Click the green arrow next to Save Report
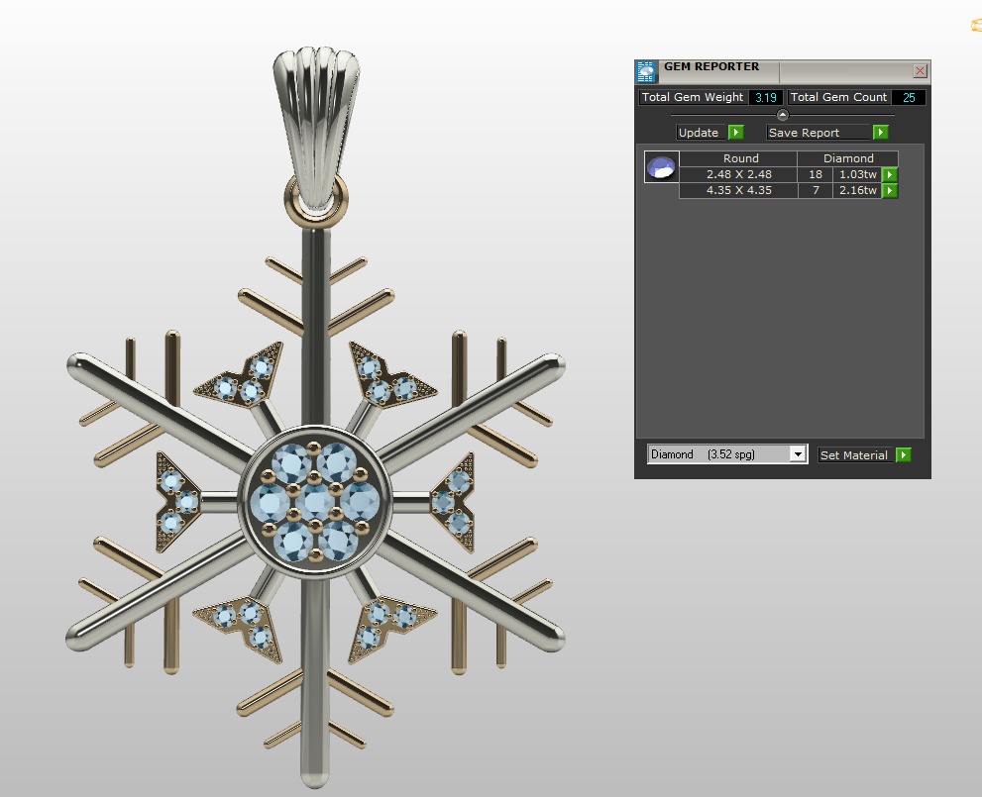This screenshot has height=797, width=982. 880,132
